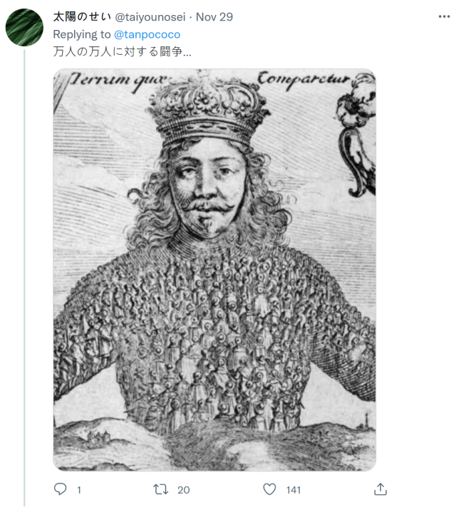The image size is (456, 510).
Task: Click the 'Comparetur' Latin text in image
Action: click(304, 81)
